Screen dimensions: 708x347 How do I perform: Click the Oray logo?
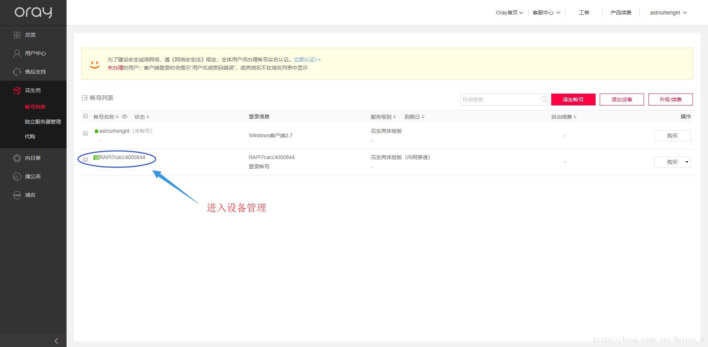pyautogui.click(x=33, y=12)
